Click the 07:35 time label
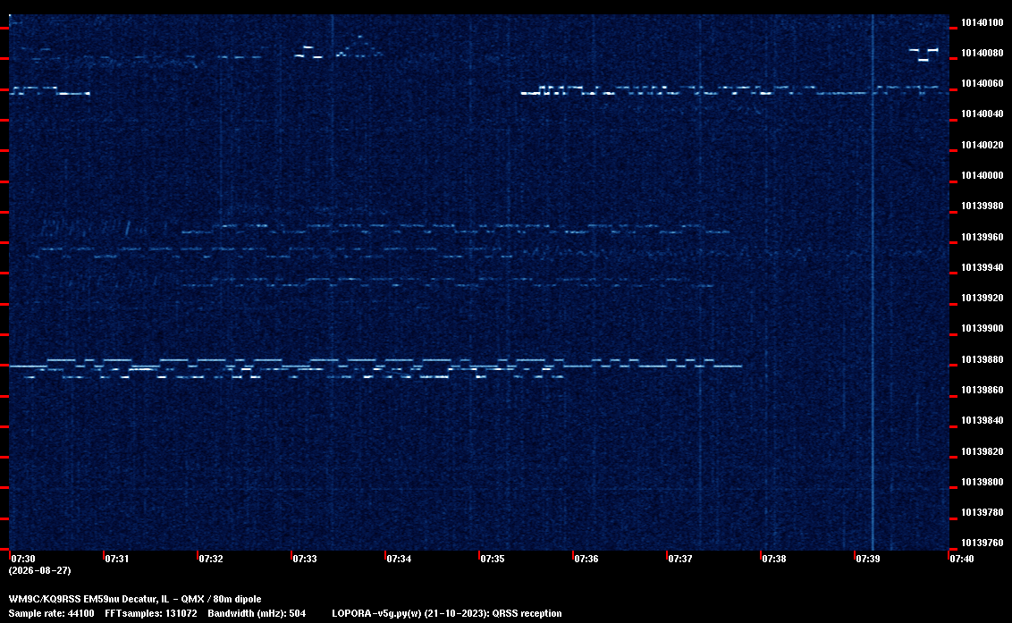1012x623 pixels. pos(493,559)
